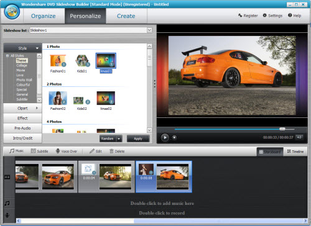311x226 pixels.
Task: Switch to Timeline view
Action: (295, 151)
